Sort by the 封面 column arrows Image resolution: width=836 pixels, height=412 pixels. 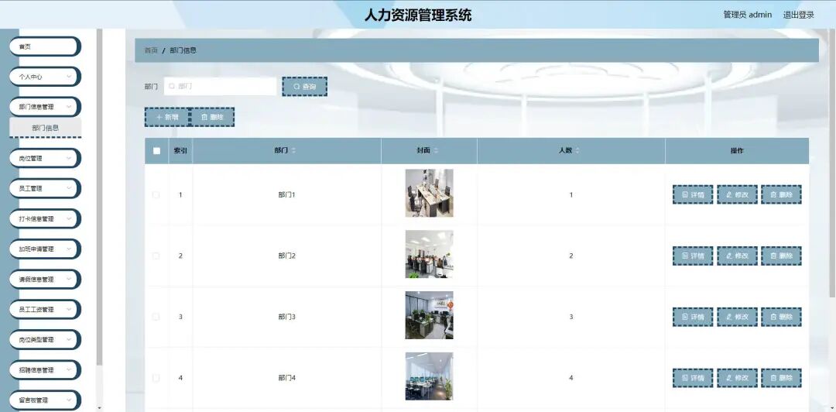coord(436,151)
